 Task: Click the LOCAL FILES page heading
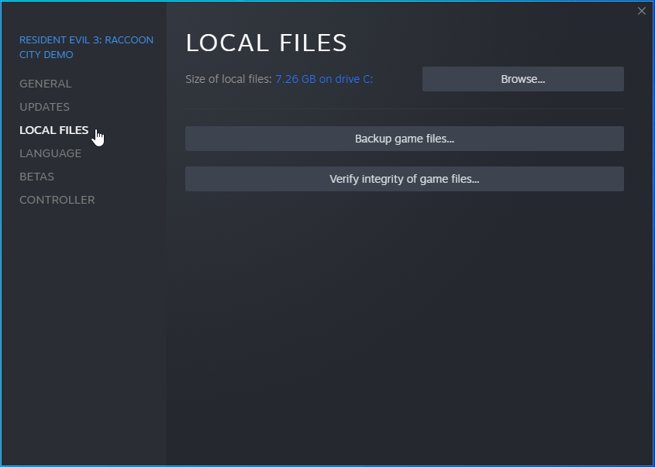267,43
